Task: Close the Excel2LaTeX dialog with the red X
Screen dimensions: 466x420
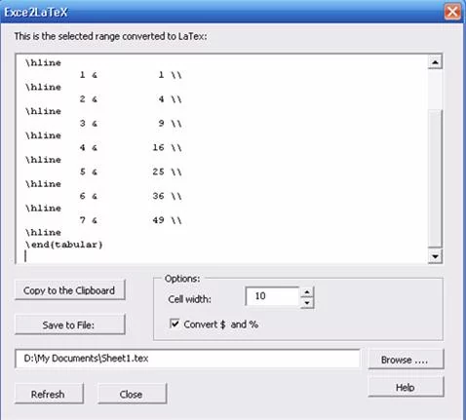Action: (452, 12)
